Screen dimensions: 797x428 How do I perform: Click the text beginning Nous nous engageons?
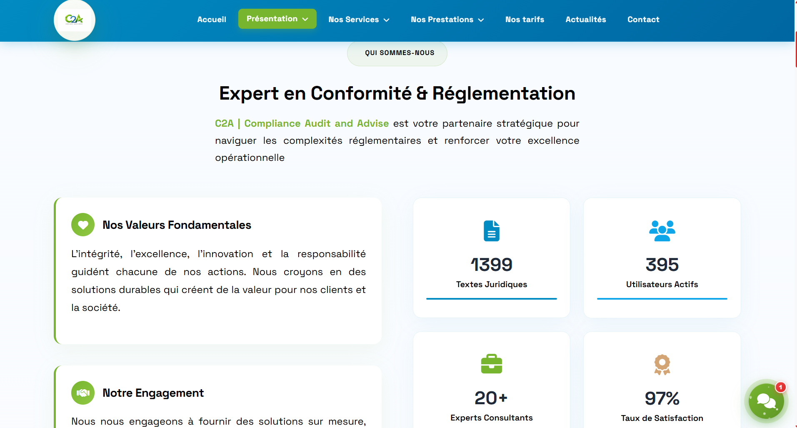point(218,421)
